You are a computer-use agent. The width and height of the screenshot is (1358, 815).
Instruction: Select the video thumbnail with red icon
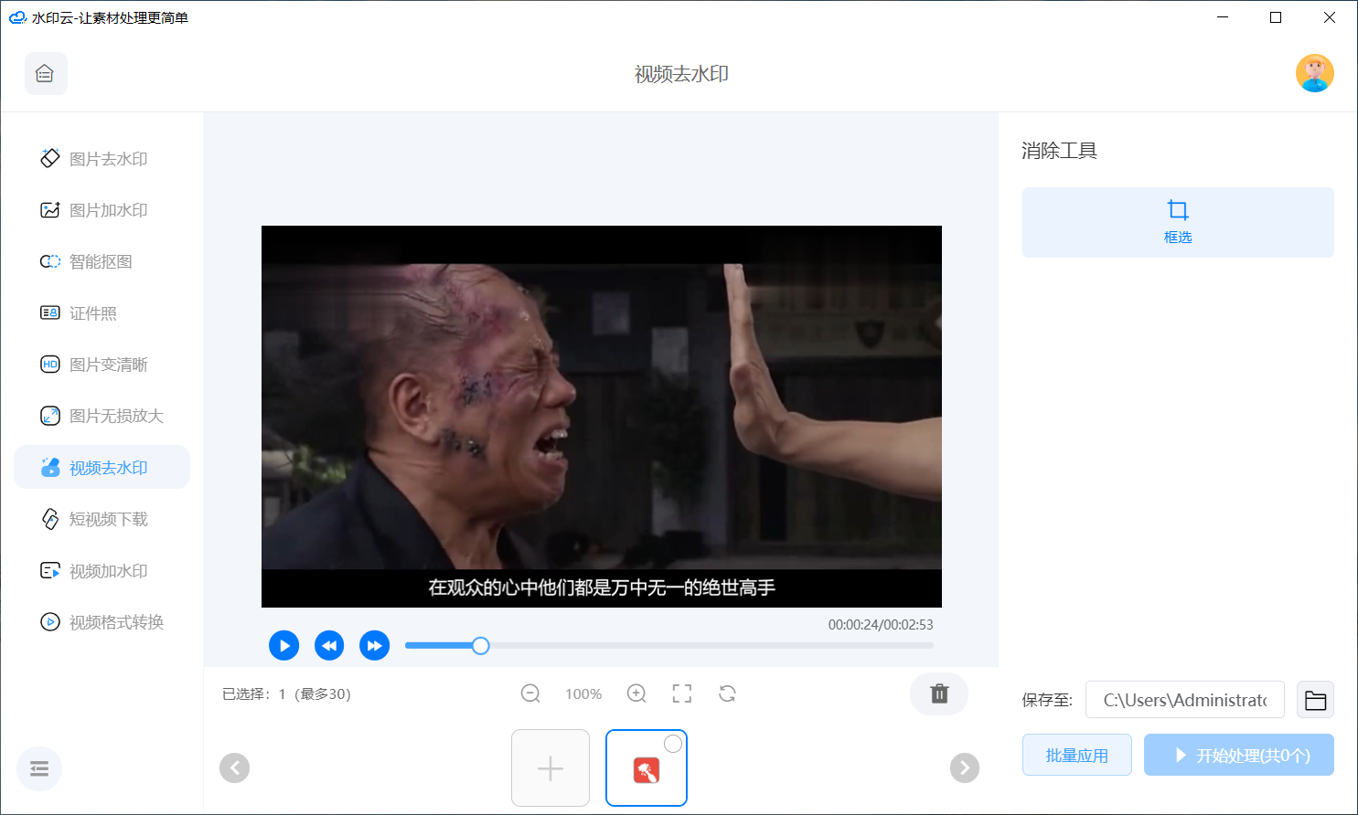647,770
